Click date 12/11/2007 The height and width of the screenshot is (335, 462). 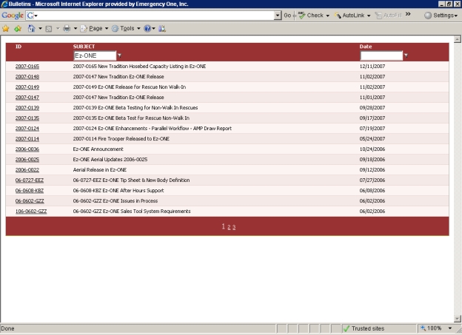coord(372,67)
